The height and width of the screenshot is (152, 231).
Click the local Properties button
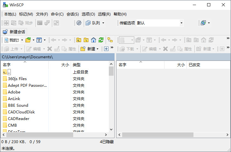pos(69,49)
